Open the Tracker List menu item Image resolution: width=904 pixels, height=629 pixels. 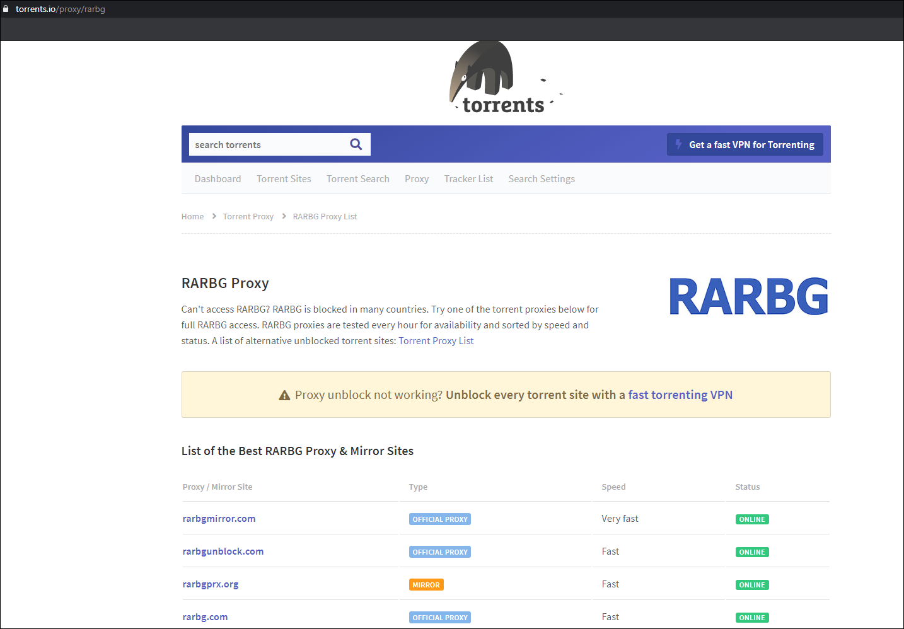469,179
